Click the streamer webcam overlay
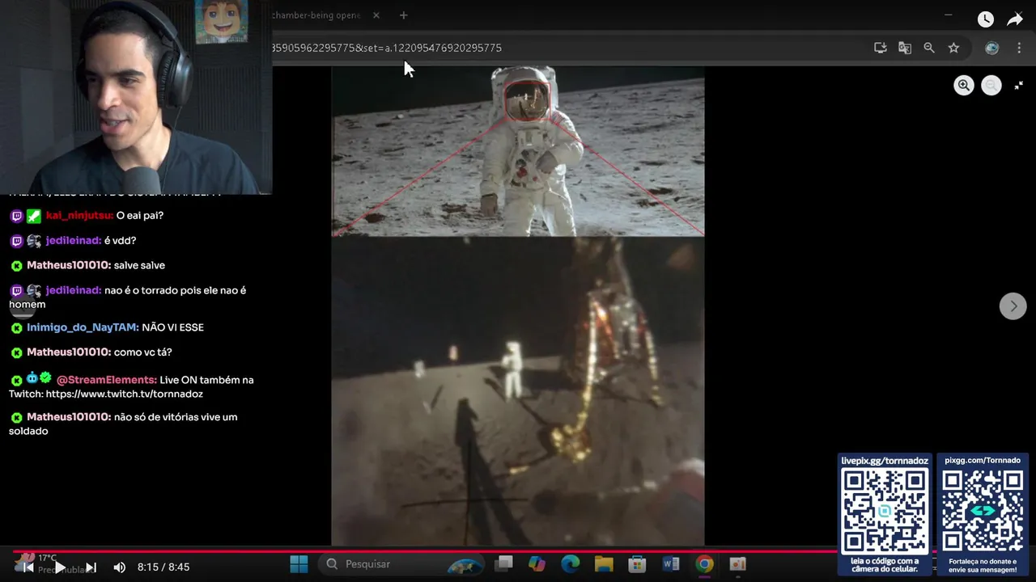Image resolution: width=1036 pixels, height=582 pixels. (x=136, y=97)
